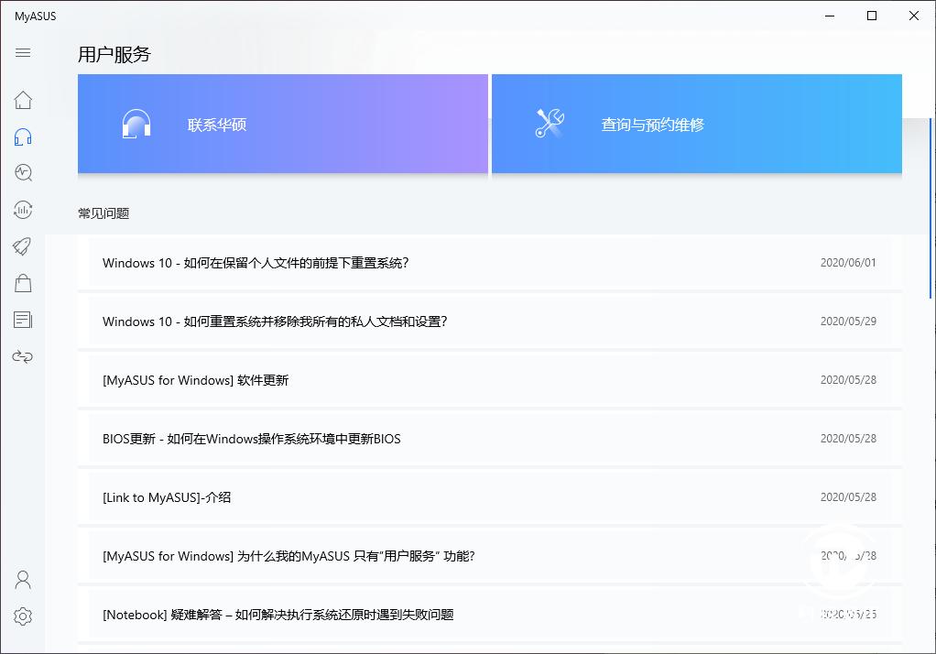The image size is (936, 654).
Task: Open the news and articles icon
Action: pyautogui.click(x=22, y=320)
